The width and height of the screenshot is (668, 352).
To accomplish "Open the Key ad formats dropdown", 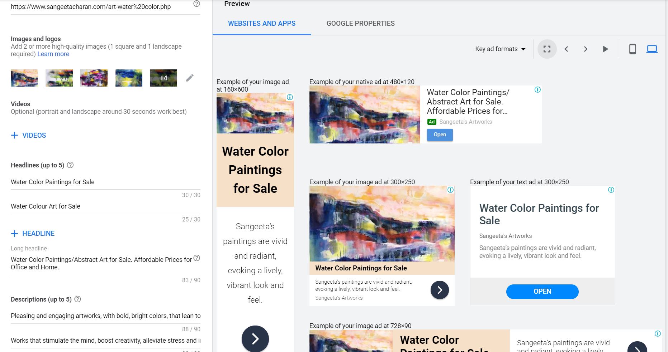I will (x=500, y=49).
